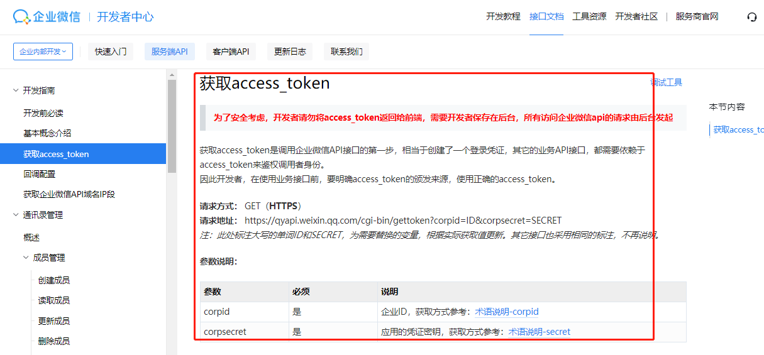This screenshot has height=355, width=764.
Task: Click the corpsecret parameter cell
Action: [244, 332]
